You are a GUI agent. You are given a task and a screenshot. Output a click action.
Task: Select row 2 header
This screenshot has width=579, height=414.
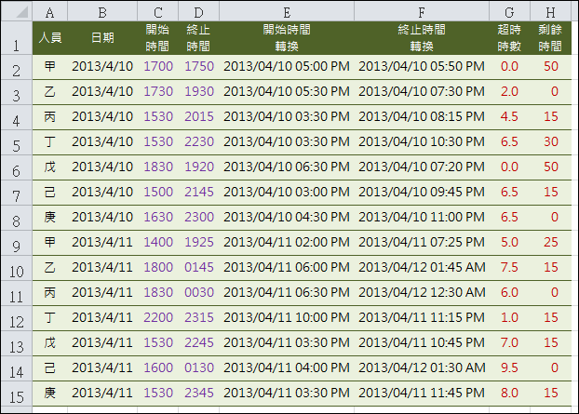[16, 67]
